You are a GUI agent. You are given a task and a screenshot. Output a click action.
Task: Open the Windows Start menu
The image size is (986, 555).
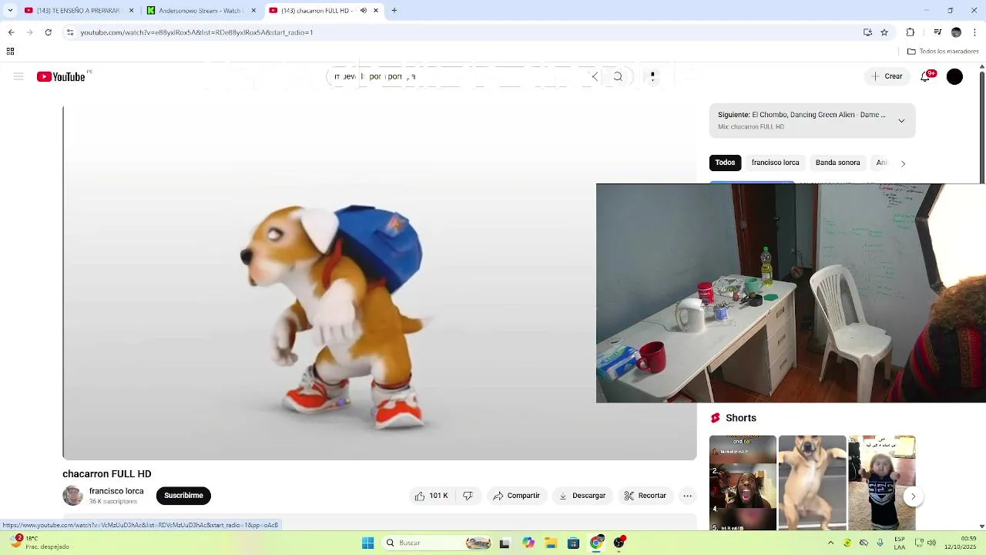click(x=368, y=543)
